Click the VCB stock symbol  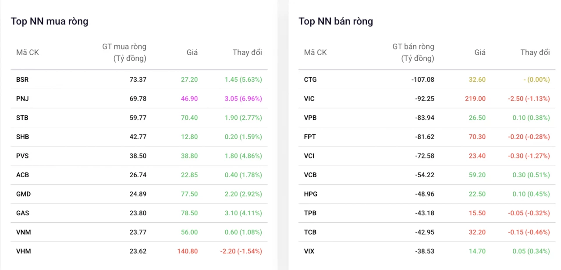coord(310,175)
